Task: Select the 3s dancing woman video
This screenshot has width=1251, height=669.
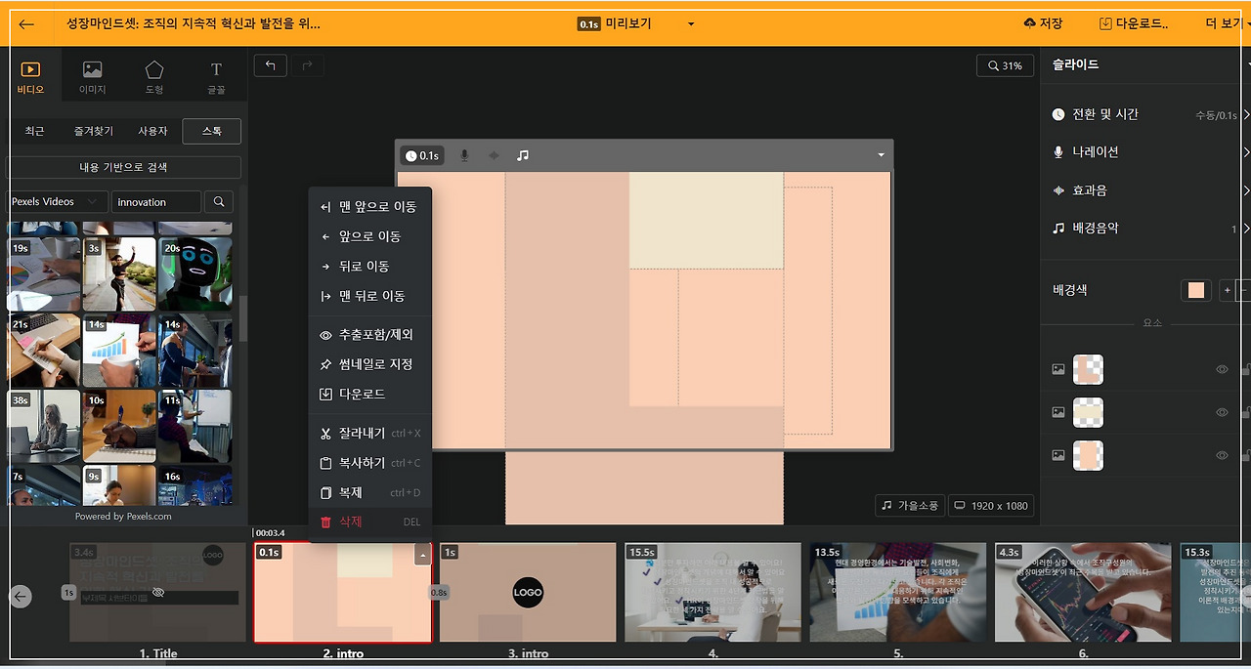Action: 119,274
